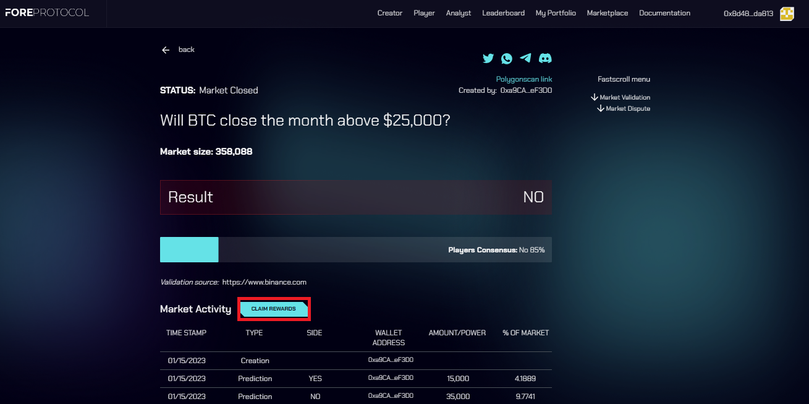Share the market via WhatsApp icon
809x404 pixels.
[x=507, y=58]
